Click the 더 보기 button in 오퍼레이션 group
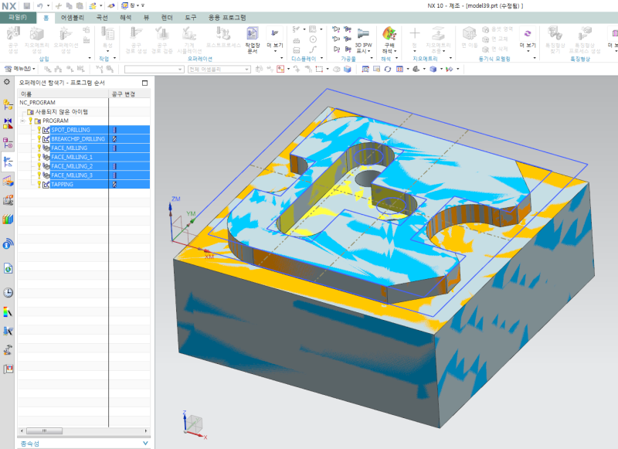Viewport: 618px width, 449px height. point(276,36)
